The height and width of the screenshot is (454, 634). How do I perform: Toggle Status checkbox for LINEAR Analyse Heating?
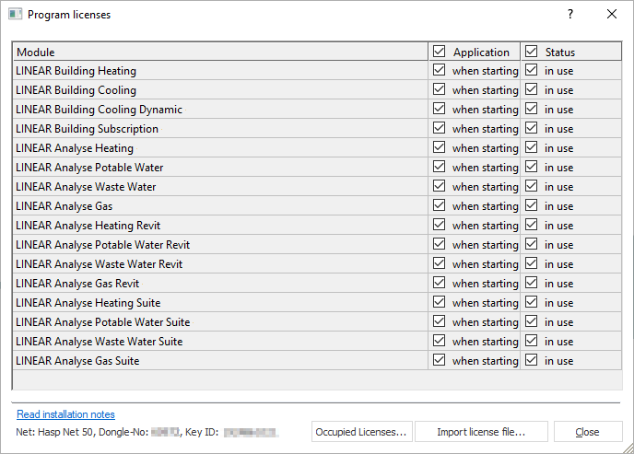[532, 148]
